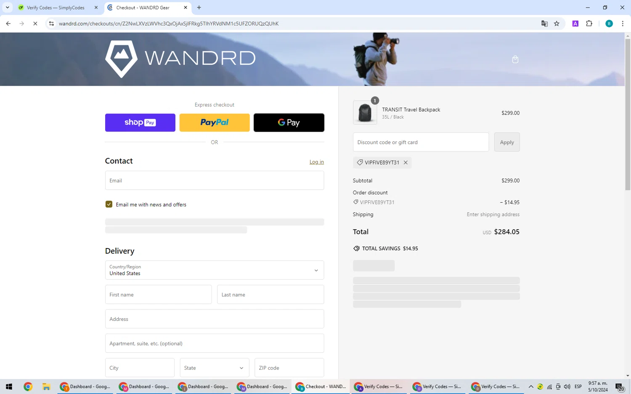The height and width of the screenshot is (394, 631).
Task: Click the browser address bar URL
Action: [x=169, y=24]
